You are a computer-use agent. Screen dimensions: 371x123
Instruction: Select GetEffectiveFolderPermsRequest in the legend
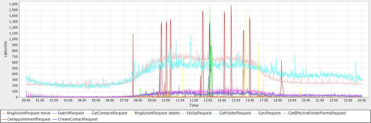[x=317, y=113]
